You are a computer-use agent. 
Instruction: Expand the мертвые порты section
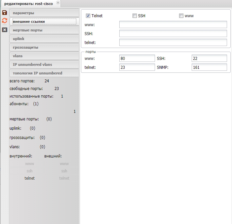(44, 30)
